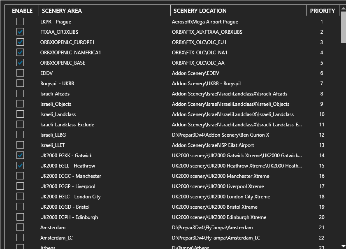
Task: Click location 'D:\Prepar3Dv4\Addon Scenery\Ben Gurion X'
Action: tap(221, 135)
